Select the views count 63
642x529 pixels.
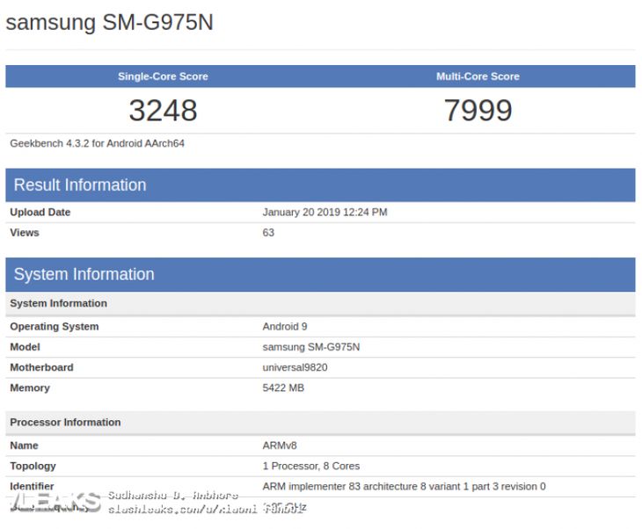point(268,232)
